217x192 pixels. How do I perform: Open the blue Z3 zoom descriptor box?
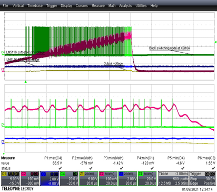click(x=127, y=179)
